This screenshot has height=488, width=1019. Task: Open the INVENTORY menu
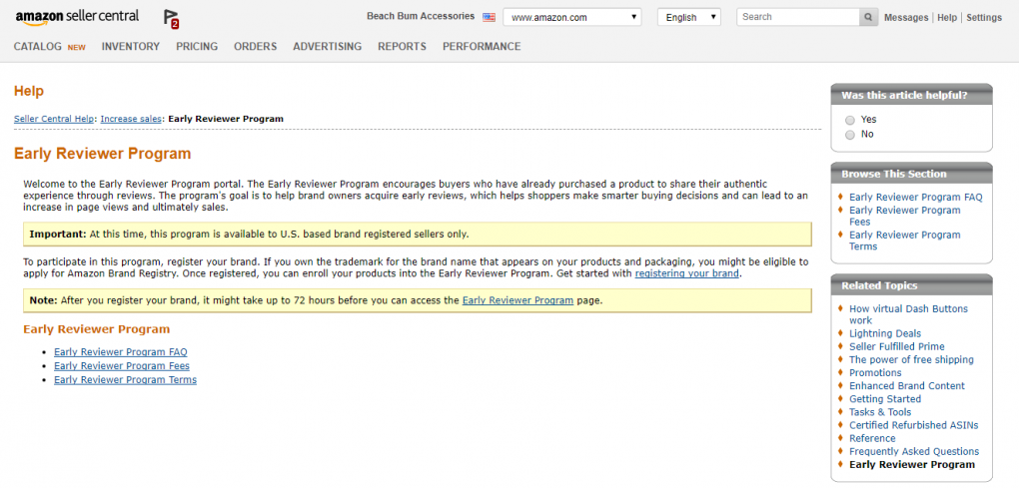(x=131, y=47)
